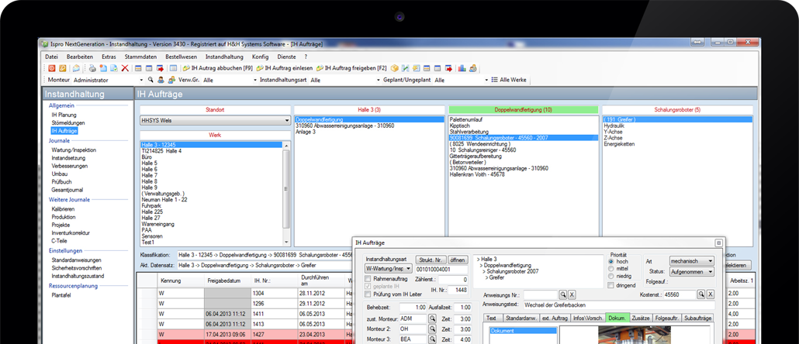Click the öffnen button in dialog
Image resolution: width=799 pixels, height=344 pixels.
pyautogui.click(x=458, y=260)
